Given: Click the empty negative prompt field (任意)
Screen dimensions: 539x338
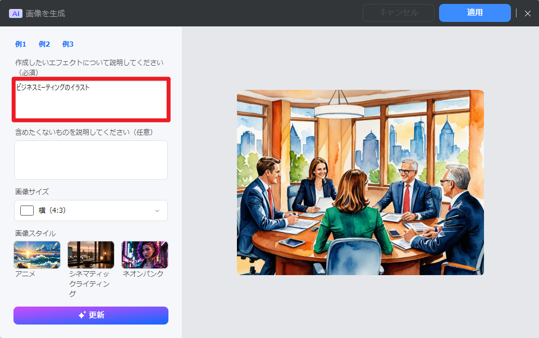Looking at the screenshot, I should 91,160.
